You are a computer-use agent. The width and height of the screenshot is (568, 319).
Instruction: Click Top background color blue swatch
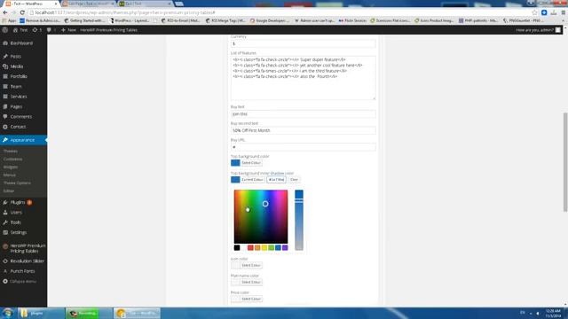(235, 163)
